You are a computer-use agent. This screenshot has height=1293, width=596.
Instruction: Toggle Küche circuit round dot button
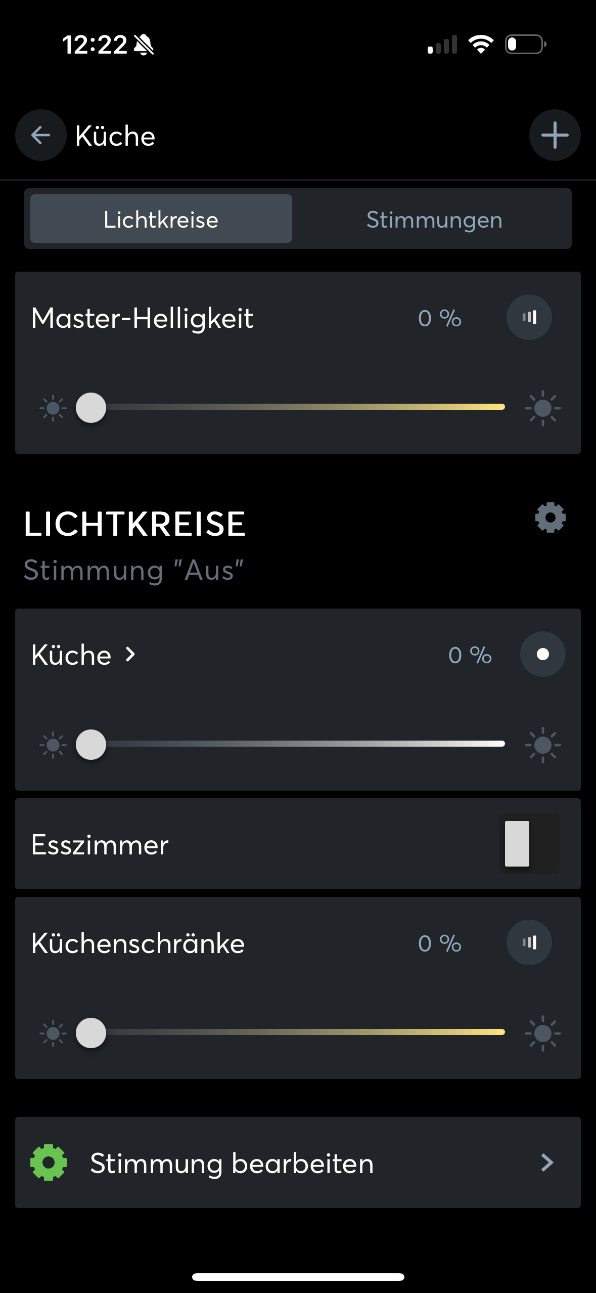pyautogui.click(x=542, y=655)
